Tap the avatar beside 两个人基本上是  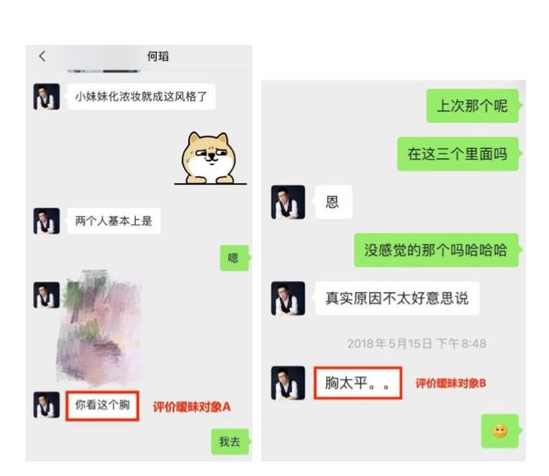click(46, 220)
